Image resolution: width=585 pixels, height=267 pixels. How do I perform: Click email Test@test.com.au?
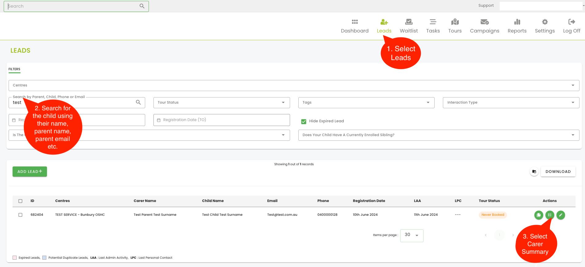[x=282, y=215]
